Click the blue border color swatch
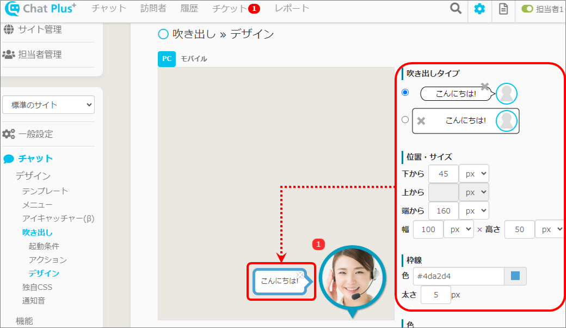This screenshot has width=566, height=328. pos(515,276)
